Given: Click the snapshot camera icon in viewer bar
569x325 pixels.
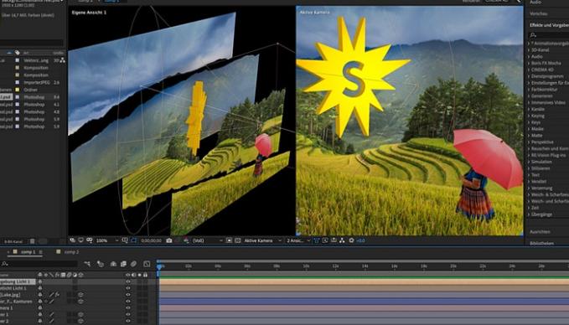Looking at the screenshot, I should tap(169, 240).
